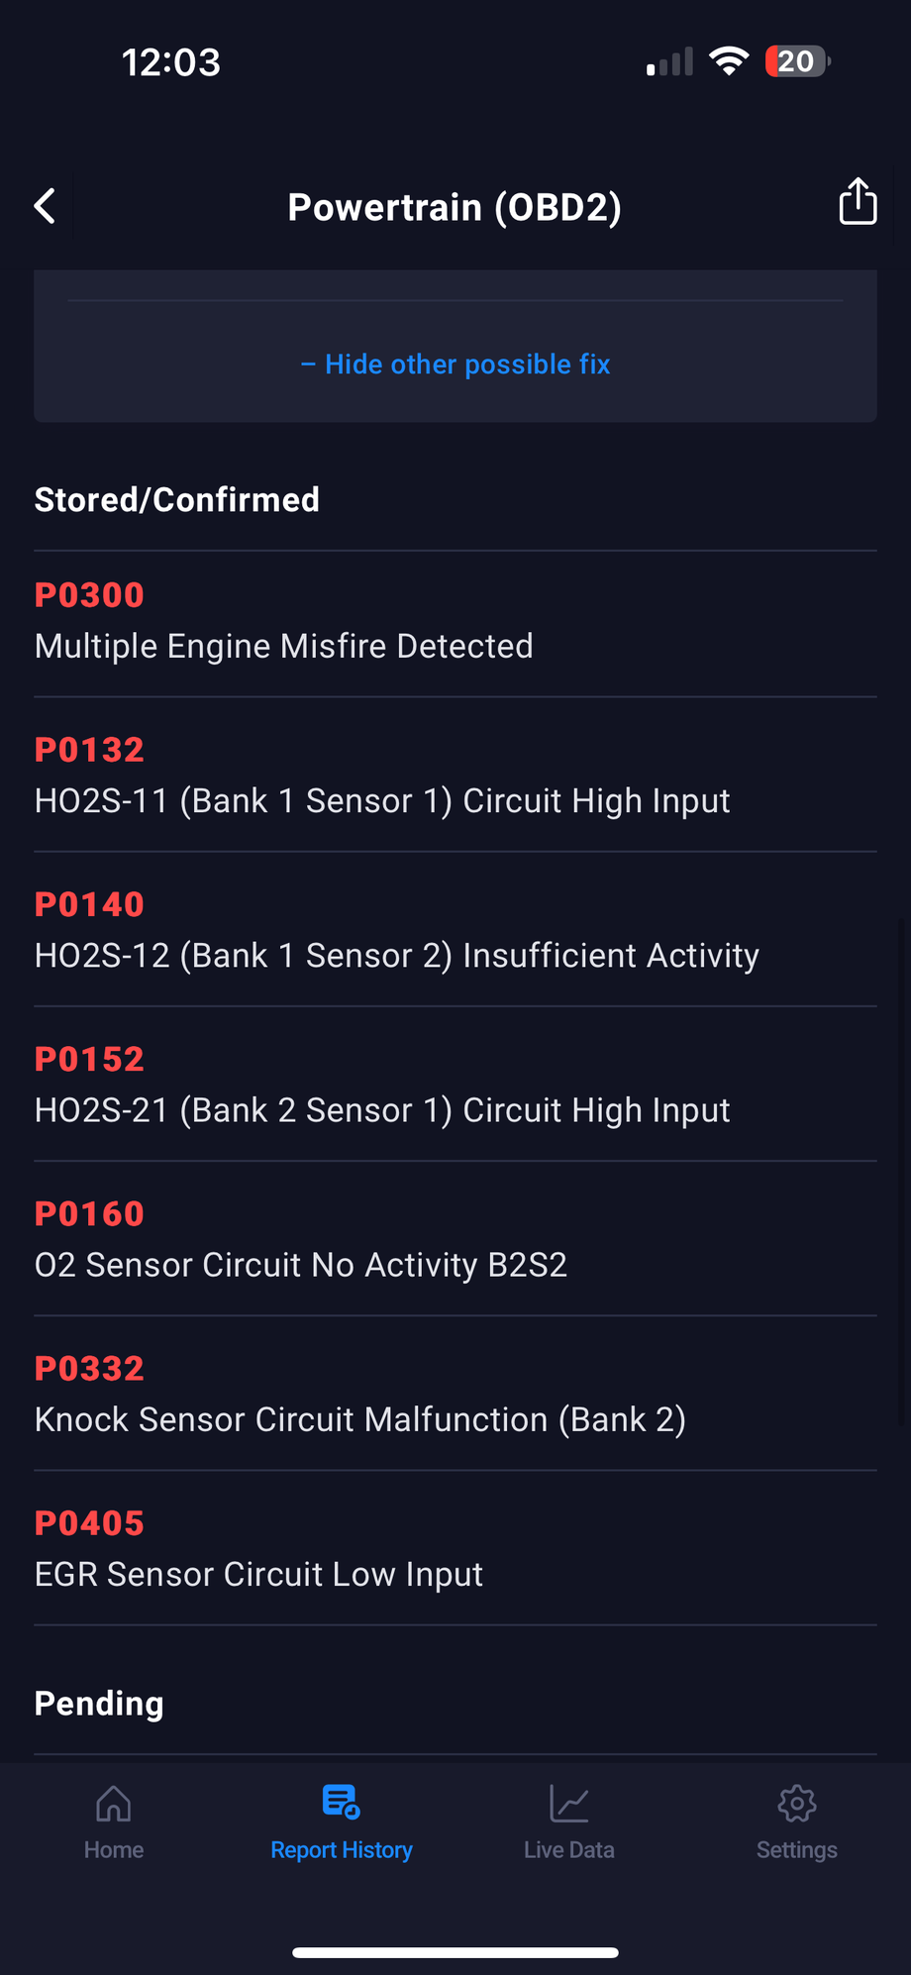Collapse using Hide other possible fix
911x1975 pixels.
click(x=455, y=364)
